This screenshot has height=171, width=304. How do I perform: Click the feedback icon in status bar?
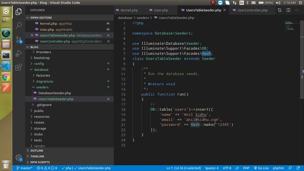(290, 168)
